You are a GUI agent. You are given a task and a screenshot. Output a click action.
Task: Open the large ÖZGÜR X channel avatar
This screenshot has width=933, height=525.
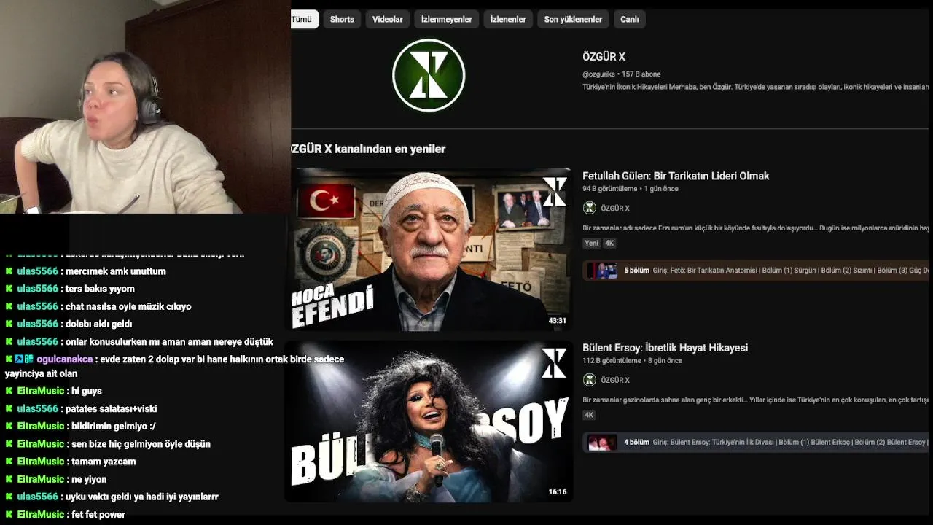(x=429, y=75)
